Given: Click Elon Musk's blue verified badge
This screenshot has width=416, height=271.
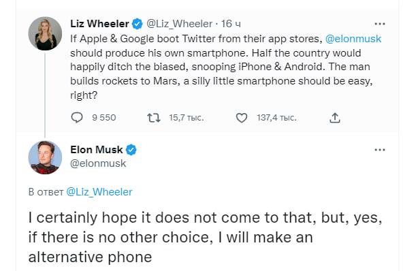Looking at the screenshot, I should click(131, 150).
